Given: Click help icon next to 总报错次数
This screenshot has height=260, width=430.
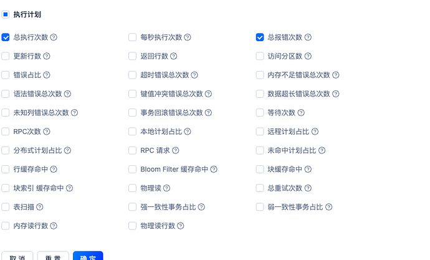Looking at the screenshot, I should pos(308,37).
